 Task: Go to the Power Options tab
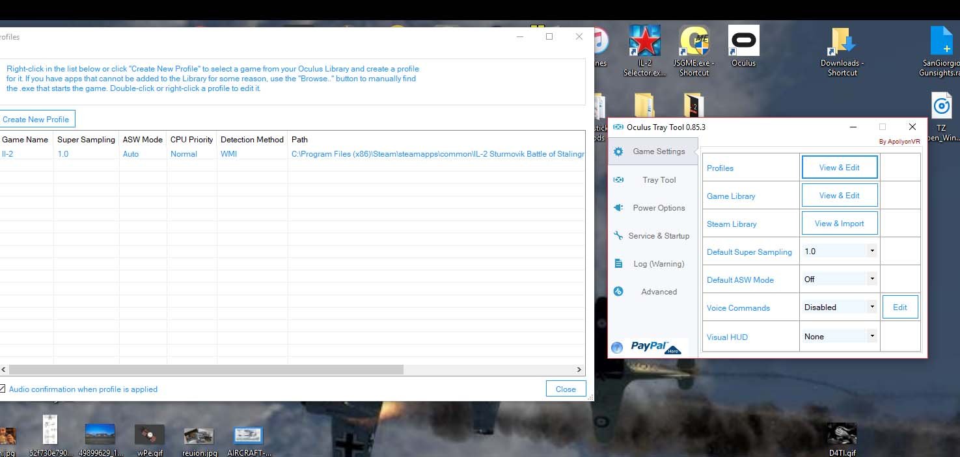(653, 208)
